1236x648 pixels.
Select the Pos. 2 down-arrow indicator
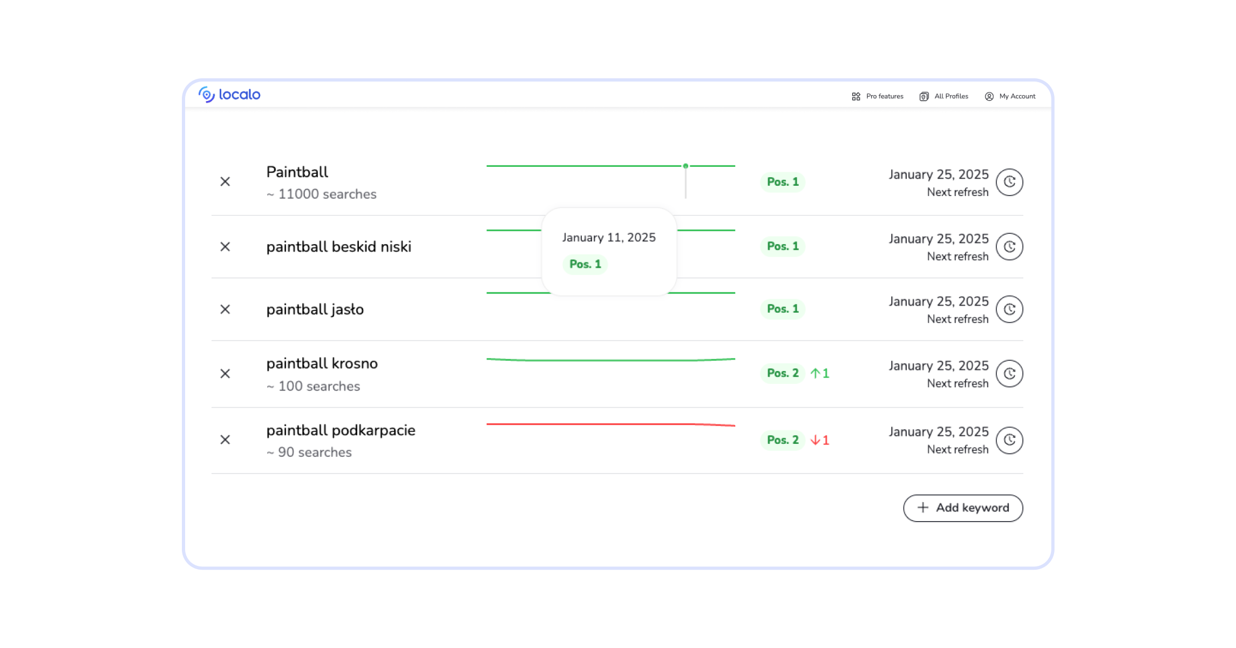click(x=818, y=440)
